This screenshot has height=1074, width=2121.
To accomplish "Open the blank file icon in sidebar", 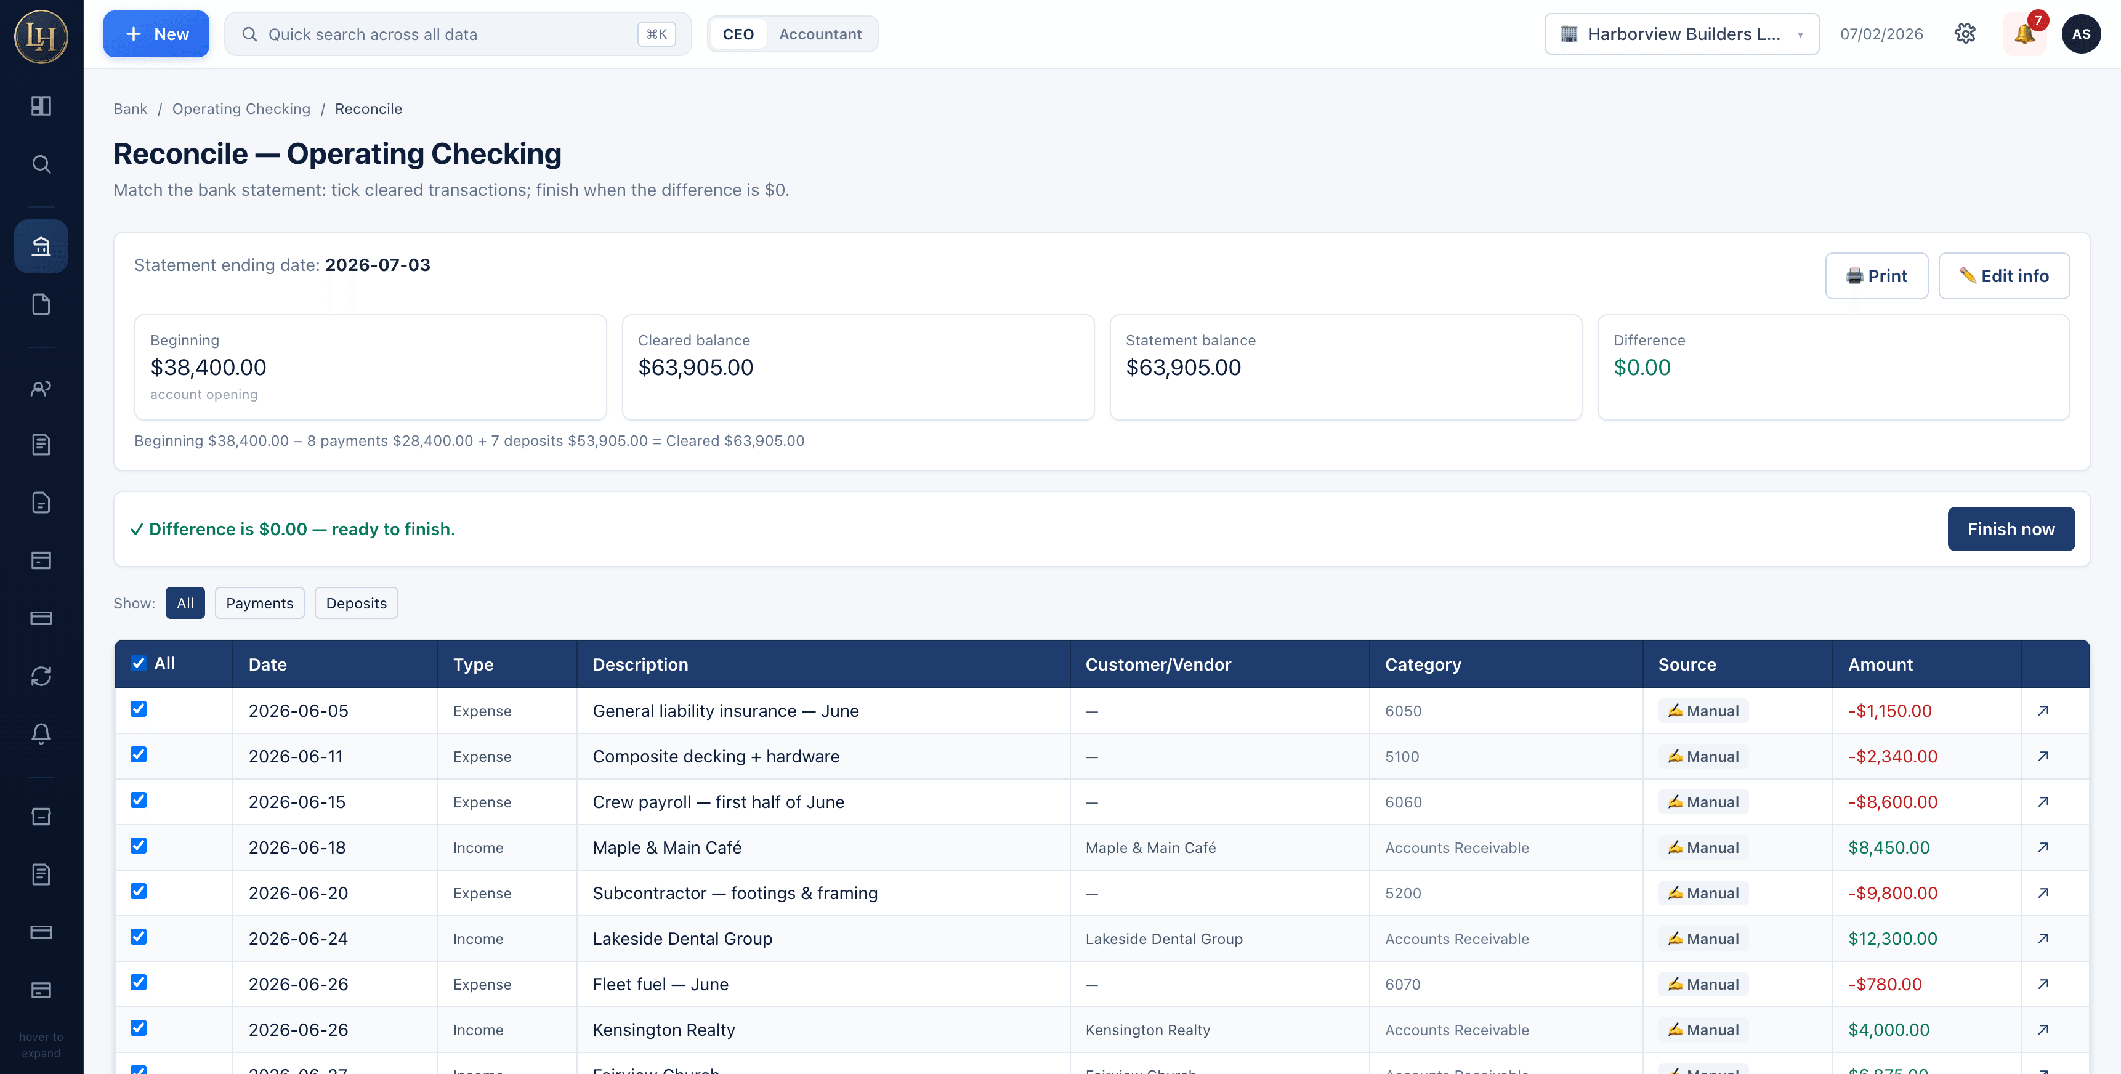I will click(41, 304).
